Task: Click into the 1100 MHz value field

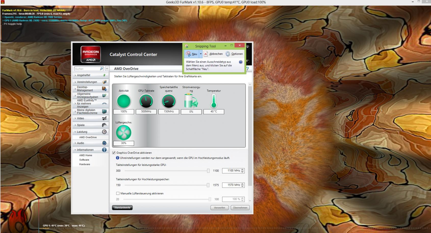Action: click(231, 171)
